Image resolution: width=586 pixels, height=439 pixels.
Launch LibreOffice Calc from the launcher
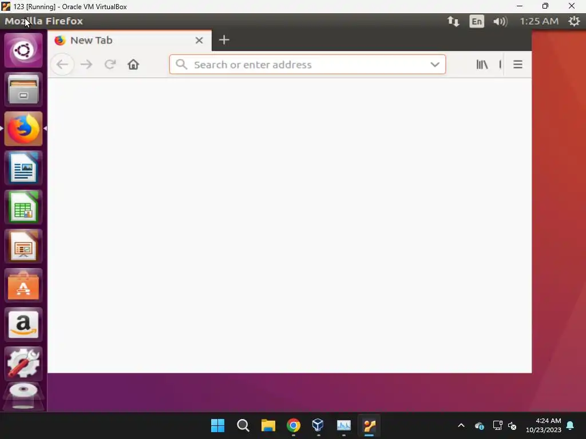(x=23, y=207)
